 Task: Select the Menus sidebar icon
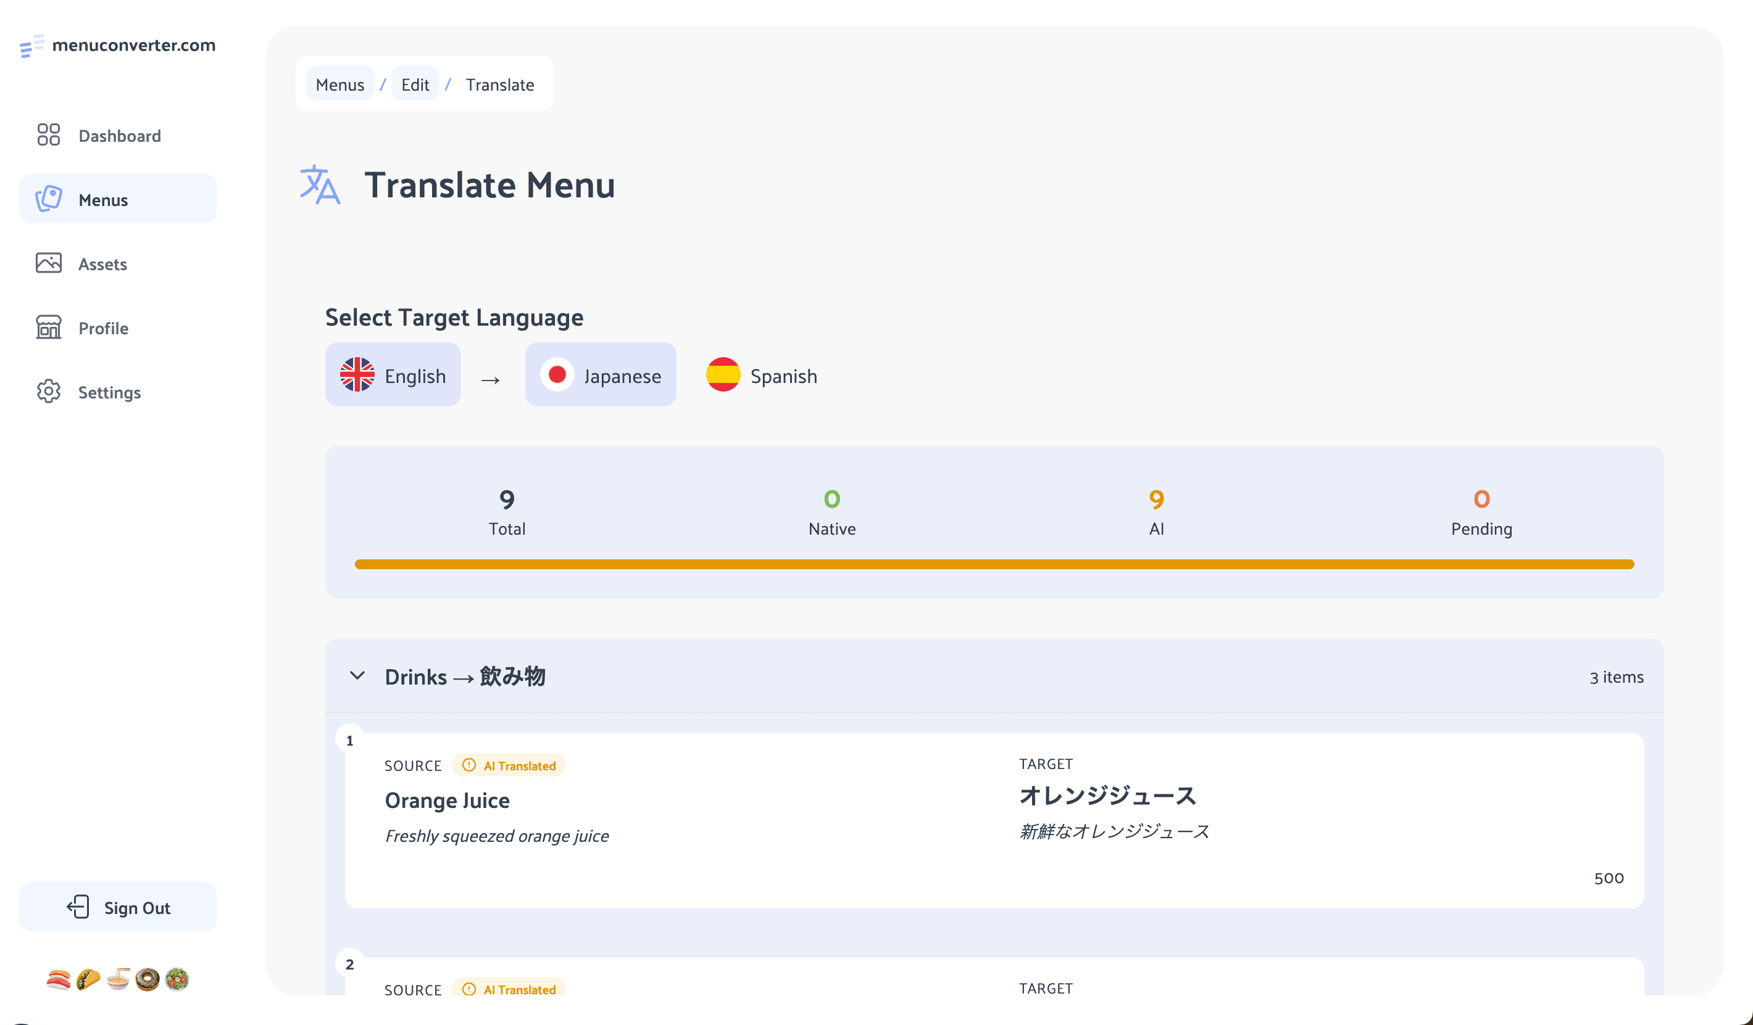(49, 199)
